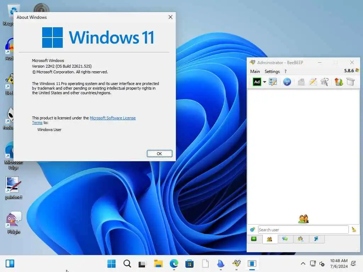Open taskbar Search magnifier

pos(127,263)
